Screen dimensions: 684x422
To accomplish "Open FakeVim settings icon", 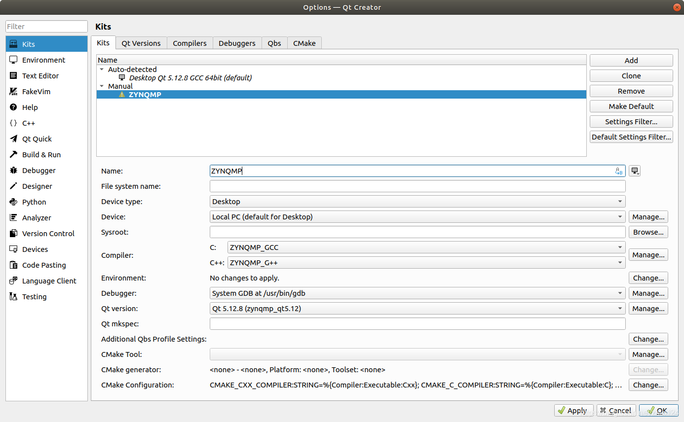I will pyautogui.click(x=14, y=91).
